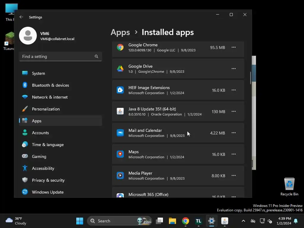Image resolution: width=304 pixels, height=228 pixels.
Task: Click the Google Chrome size 95.5 MB
Action: click(218, 47)
